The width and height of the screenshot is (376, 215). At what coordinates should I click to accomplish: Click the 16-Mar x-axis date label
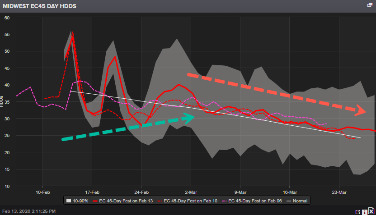point(290,191)
